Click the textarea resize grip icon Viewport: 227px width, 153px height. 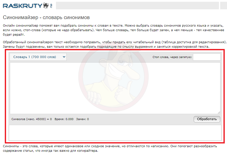(219, 113)
